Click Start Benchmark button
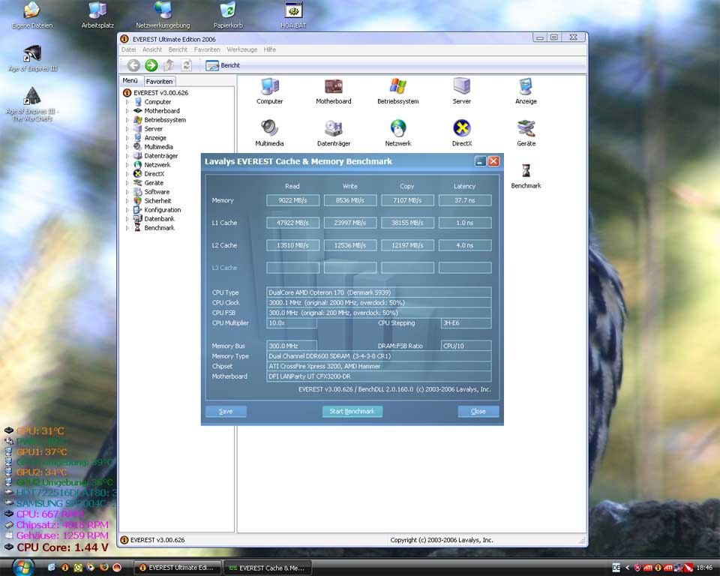 point(352,411)
